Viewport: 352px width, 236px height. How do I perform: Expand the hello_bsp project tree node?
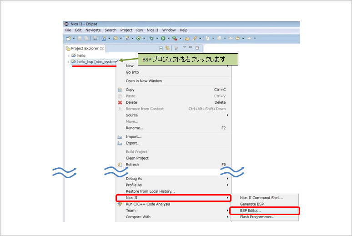(x=69, y=62)
